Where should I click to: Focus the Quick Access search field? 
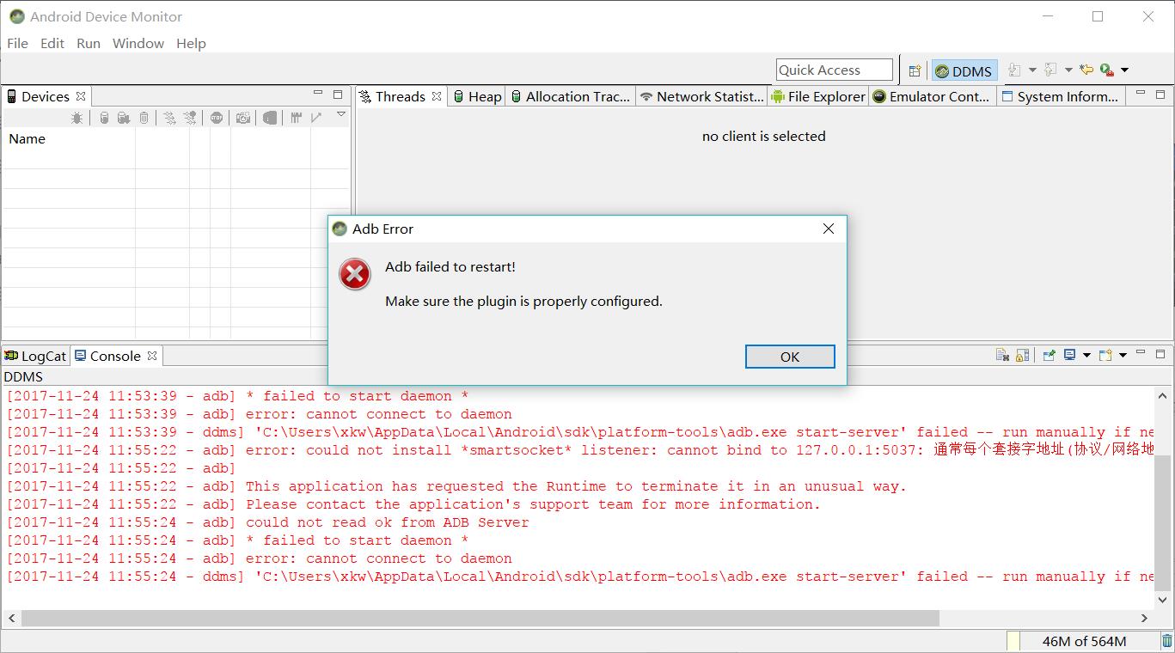click(834, 70)
